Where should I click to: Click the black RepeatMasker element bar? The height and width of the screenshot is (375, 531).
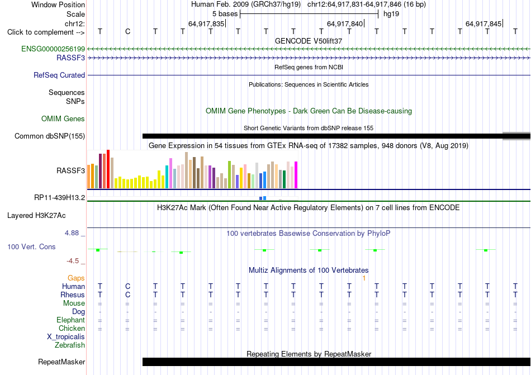(336, 362)
